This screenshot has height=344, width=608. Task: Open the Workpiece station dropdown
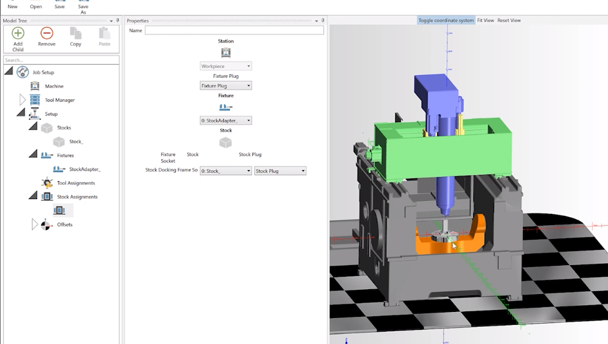[226, 66]
